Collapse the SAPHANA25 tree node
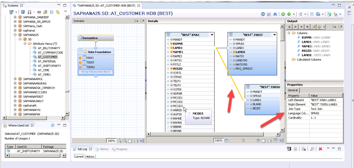354x168 pixels. pos(15,35)
